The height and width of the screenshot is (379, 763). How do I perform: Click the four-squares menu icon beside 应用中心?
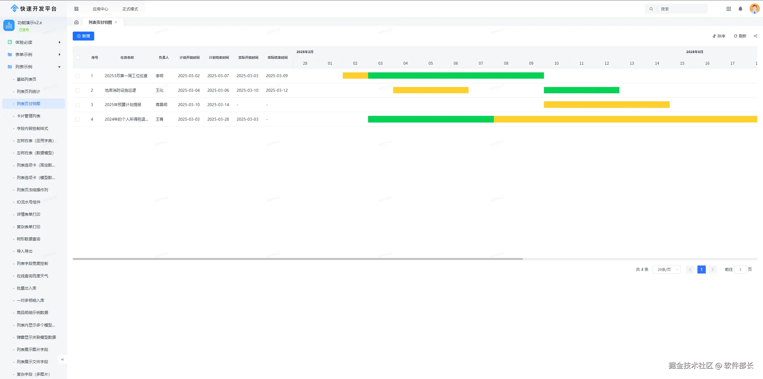(x=76, y=9)
